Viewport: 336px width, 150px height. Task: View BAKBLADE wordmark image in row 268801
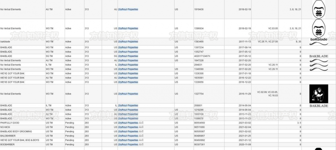tap(319, 105)
